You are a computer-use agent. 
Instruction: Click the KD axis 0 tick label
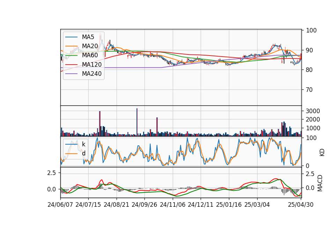click(x=308, y=166)
